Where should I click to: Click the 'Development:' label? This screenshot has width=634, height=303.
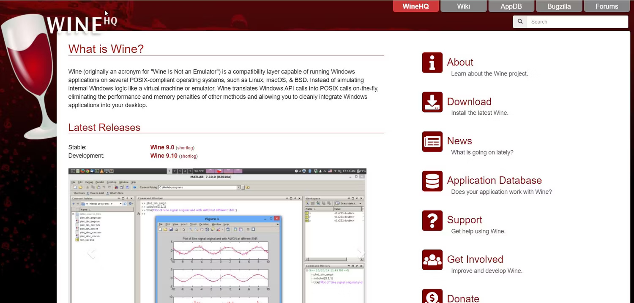tap(86, 156)
